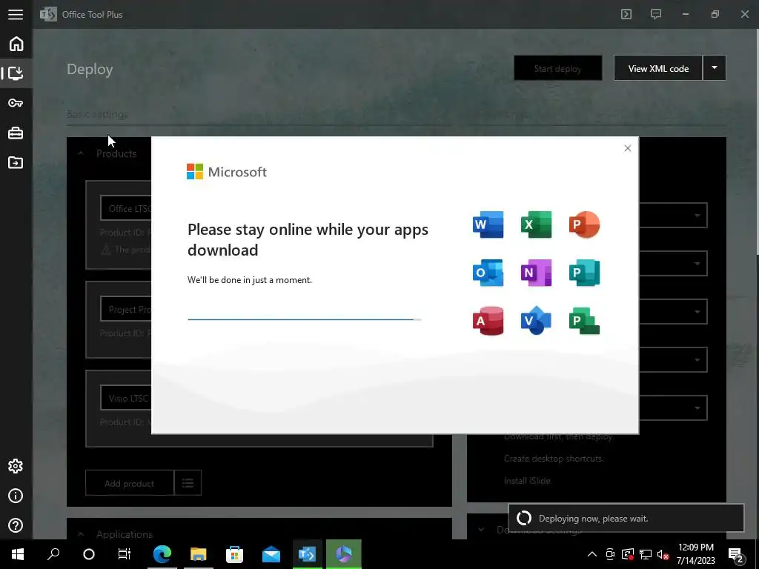The height and width of the screenshot is (569, 759).
Task: Toggle Create desktop shortcuts option
Action: 554,458
